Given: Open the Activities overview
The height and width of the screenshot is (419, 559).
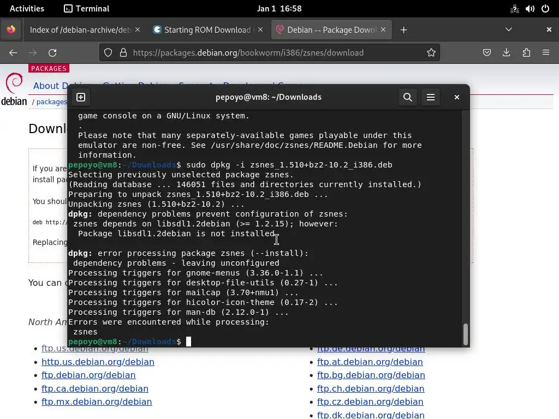Looking at the screenshot, I should tap(27, 9).
